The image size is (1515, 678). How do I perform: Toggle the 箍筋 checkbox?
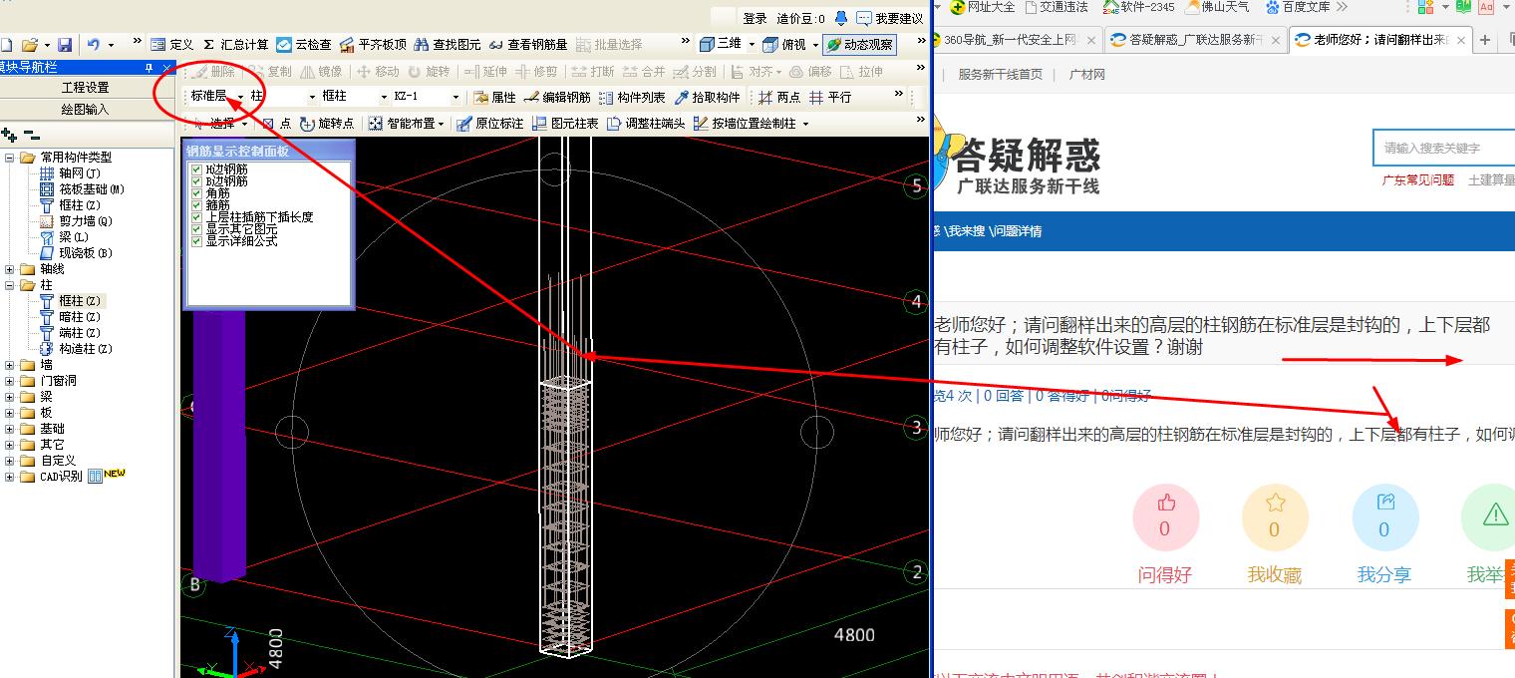196,206
